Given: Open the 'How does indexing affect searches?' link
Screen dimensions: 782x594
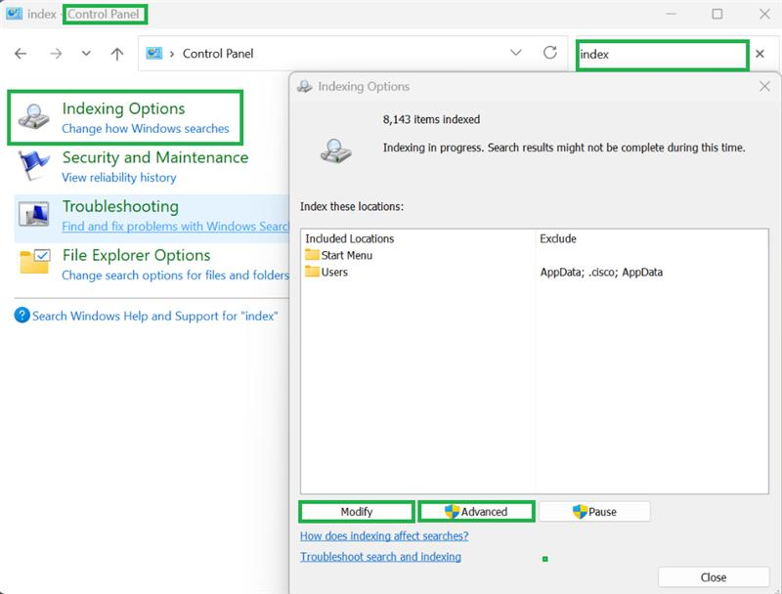Looking at the screenshot, I should click(x=385, y=535).
